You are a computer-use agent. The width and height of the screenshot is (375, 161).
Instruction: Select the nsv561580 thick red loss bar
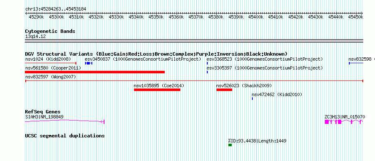[x=95, y=72]
